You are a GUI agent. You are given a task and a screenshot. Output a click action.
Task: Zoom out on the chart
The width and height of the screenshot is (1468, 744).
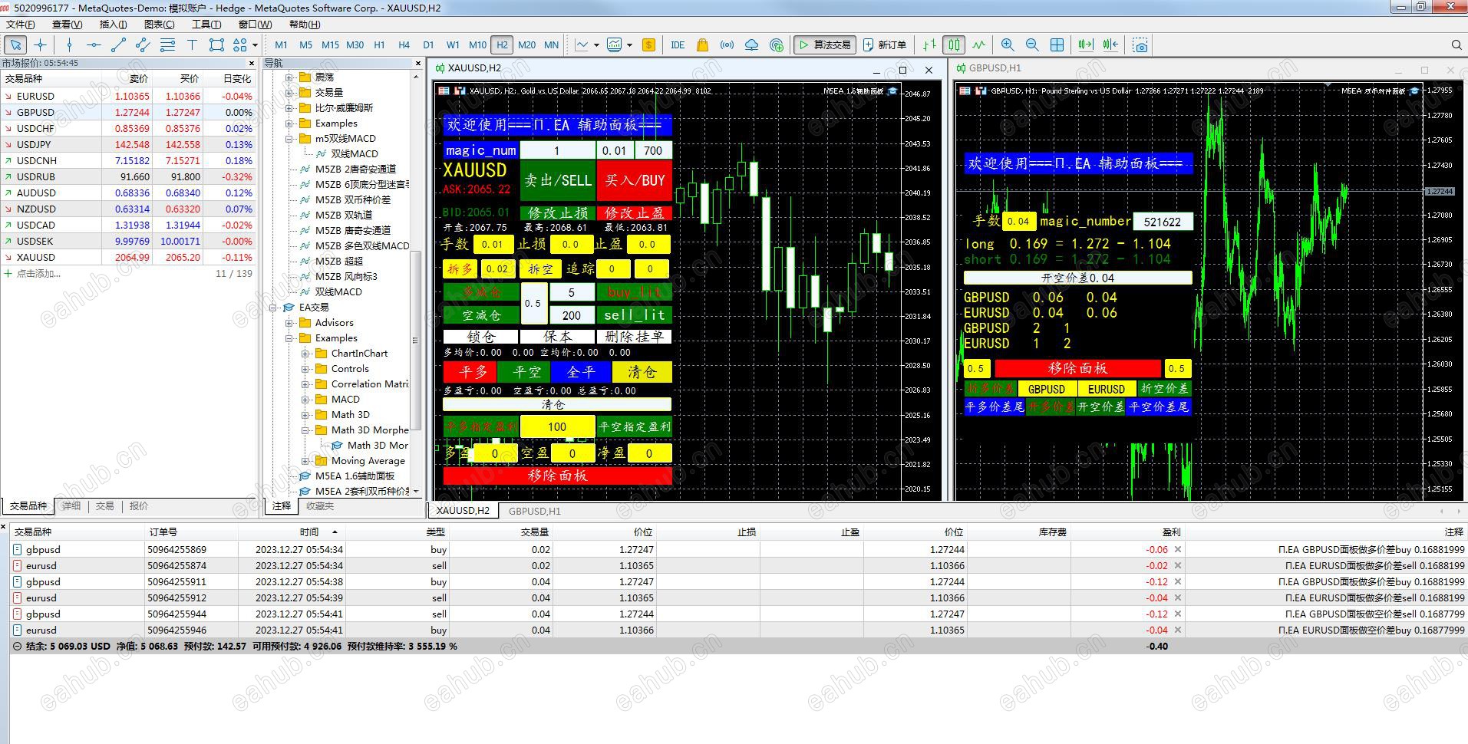pyautogui.click(x=1032, y=45)
